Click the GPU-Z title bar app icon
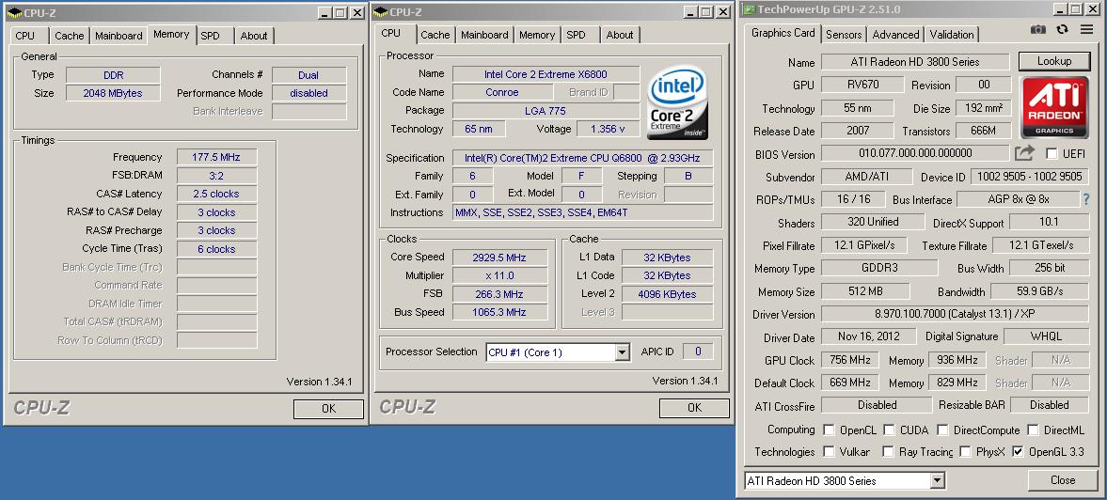Screen dimensions: 1107x500 pos(748,10)
